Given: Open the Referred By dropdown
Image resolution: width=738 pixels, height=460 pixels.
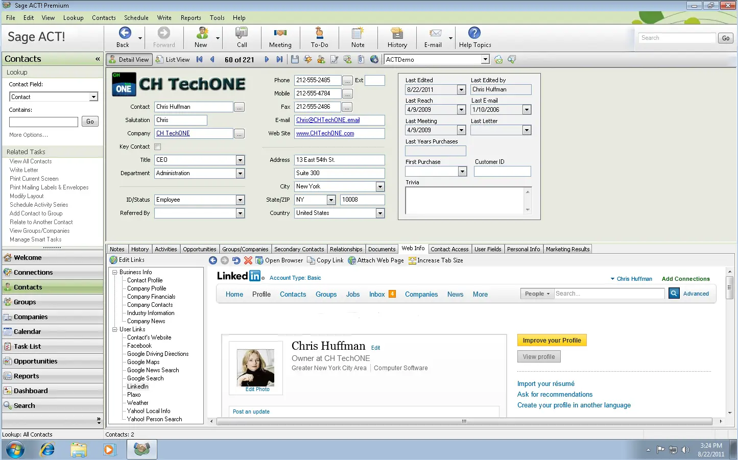Looking at the screenshot, I should pos(240,213).
